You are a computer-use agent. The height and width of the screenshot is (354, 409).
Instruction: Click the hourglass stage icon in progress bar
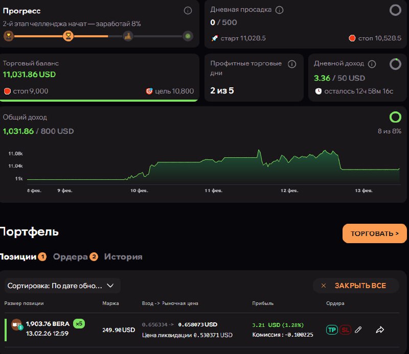coord(68,36)
